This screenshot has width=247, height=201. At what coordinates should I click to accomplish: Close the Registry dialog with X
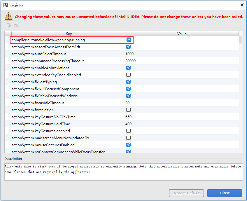click(x=242, y=5)
